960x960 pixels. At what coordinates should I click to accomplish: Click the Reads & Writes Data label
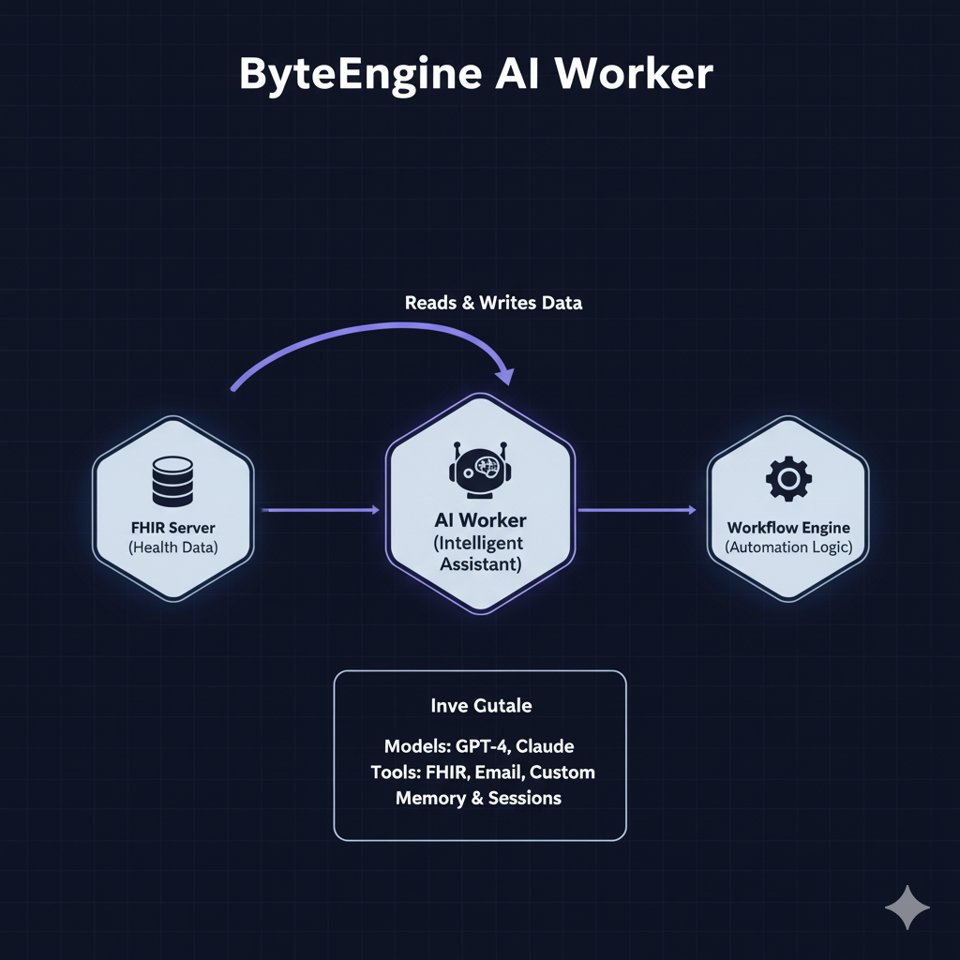[x=492, y=303]
